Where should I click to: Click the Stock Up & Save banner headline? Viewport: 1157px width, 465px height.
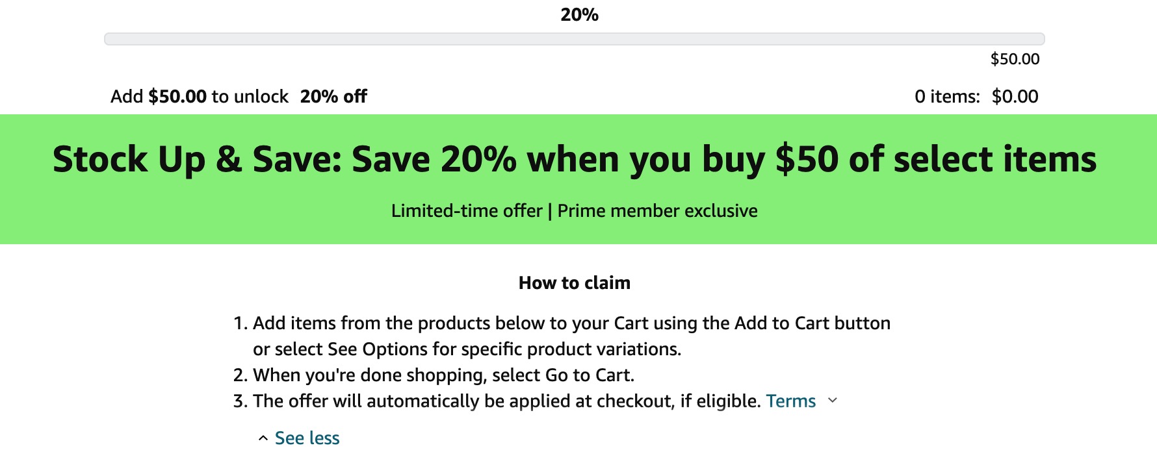575,158
